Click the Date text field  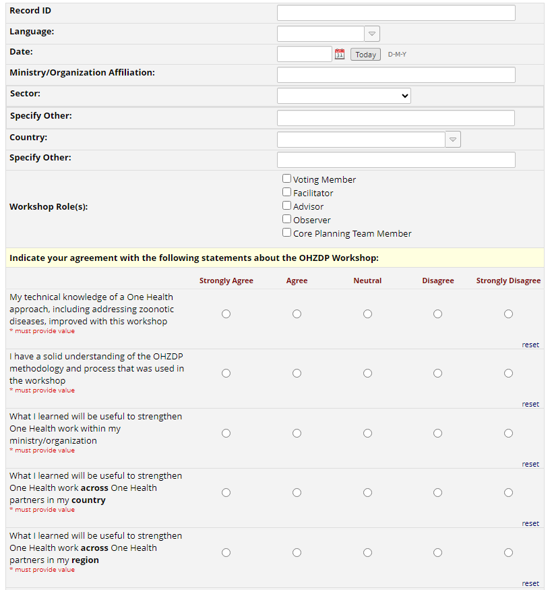[304, 54]
